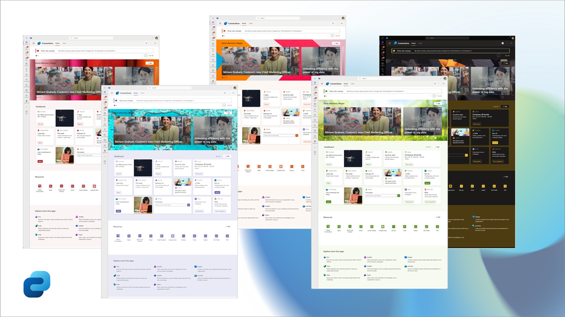Click the hero Edit button in the teal-theme window
565x317 pixels.
coord(228,113)
